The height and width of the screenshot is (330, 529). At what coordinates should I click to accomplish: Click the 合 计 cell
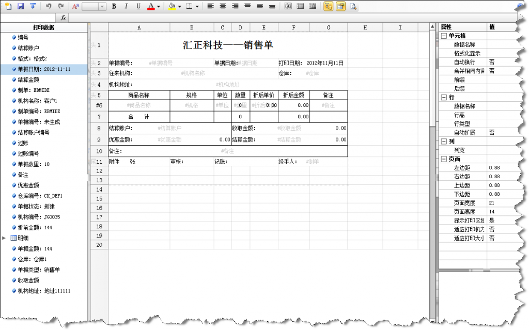pos(139,117)
